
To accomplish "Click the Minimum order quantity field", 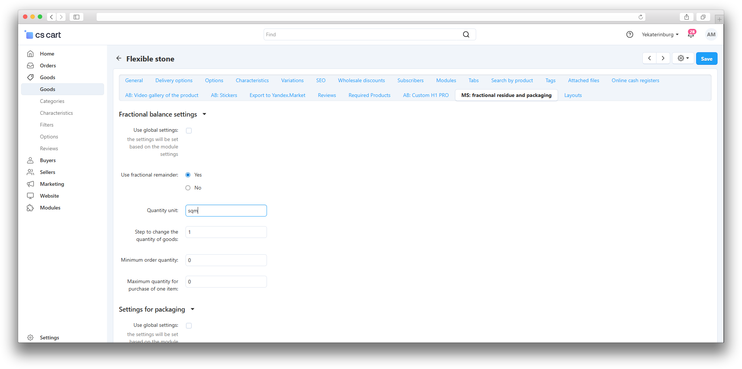I will tap(226, 260).
